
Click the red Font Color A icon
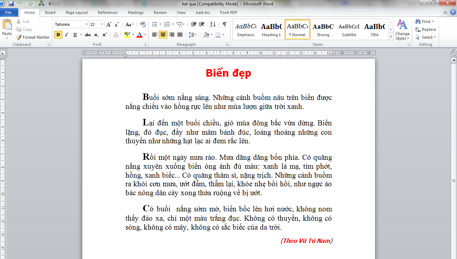pos(139,35)
